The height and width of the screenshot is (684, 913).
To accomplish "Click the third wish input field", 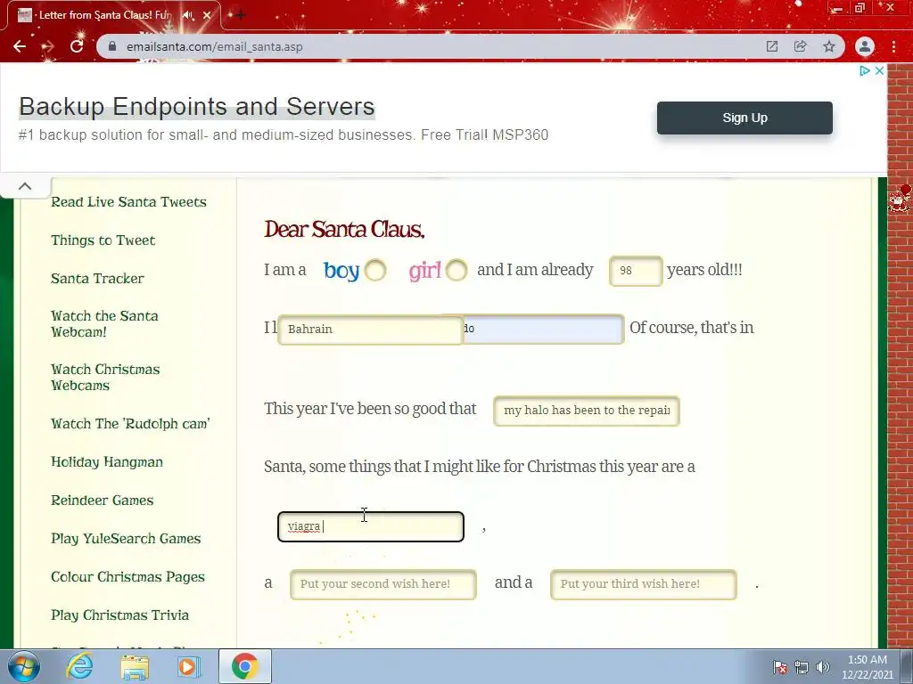I will [x=644, y=584].
